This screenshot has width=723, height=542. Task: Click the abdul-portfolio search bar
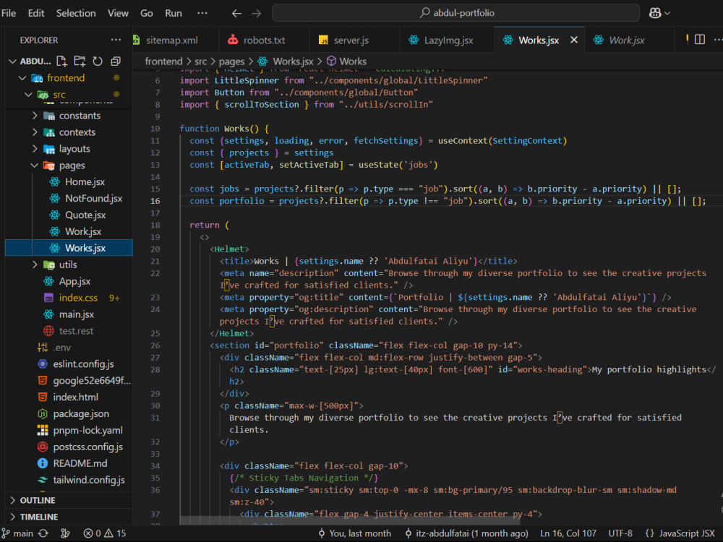coord(455,13)
